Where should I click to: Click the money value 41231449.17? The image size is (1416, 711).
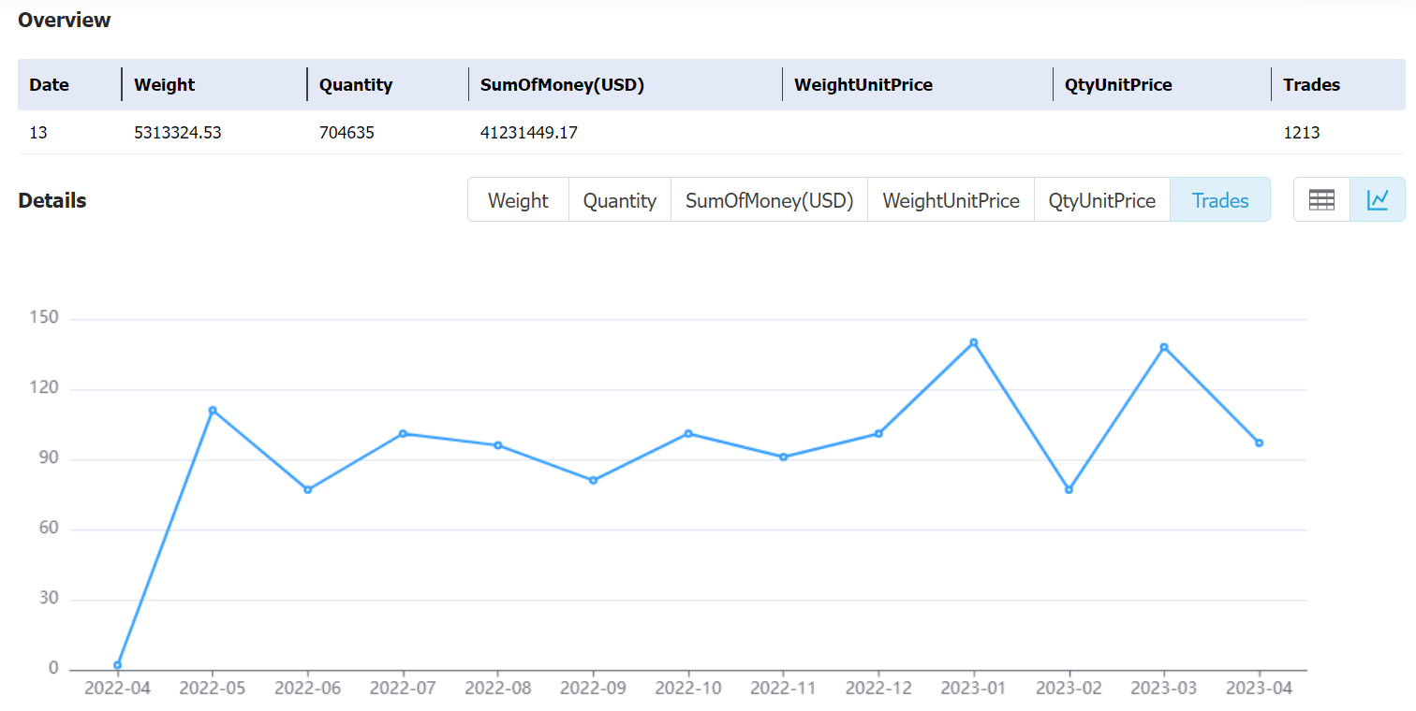pos(529,133)
